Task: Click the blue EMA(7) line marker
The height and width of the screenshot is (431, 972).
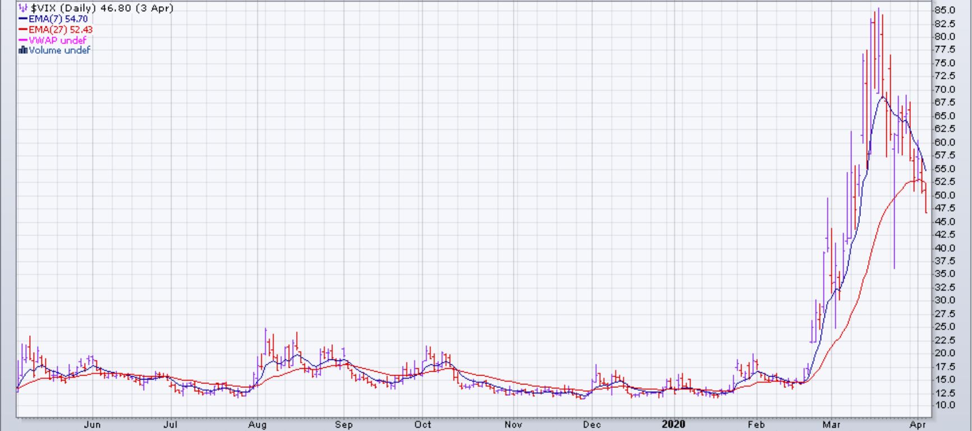Action: click(23, 19)
